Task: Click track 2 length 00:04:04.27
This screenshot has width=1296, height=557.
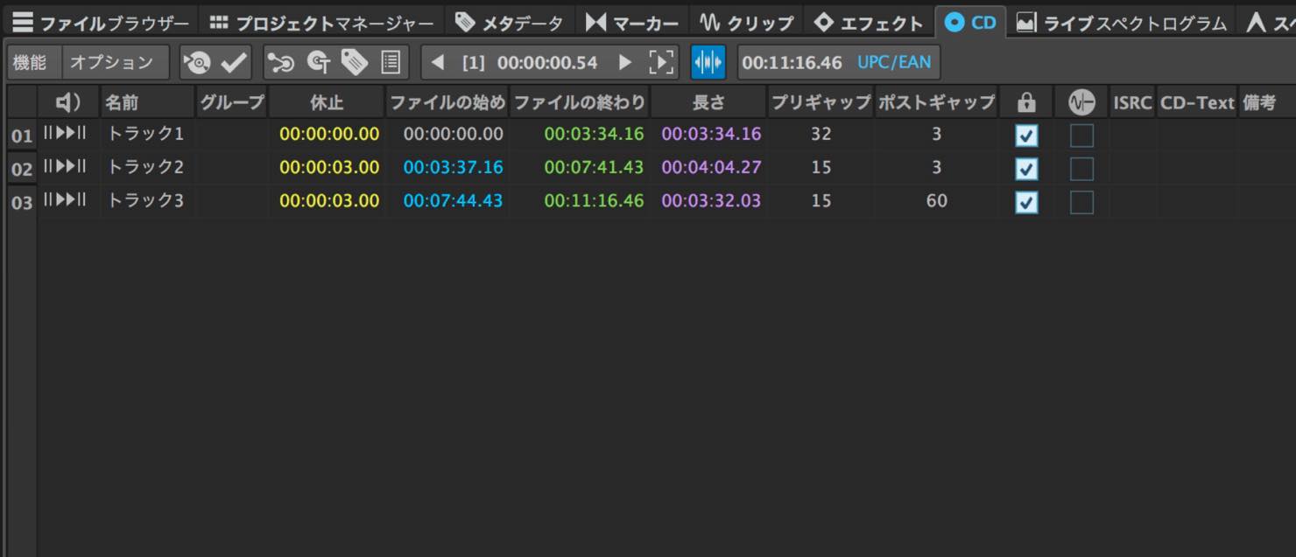Action: (x=711, y=167)
